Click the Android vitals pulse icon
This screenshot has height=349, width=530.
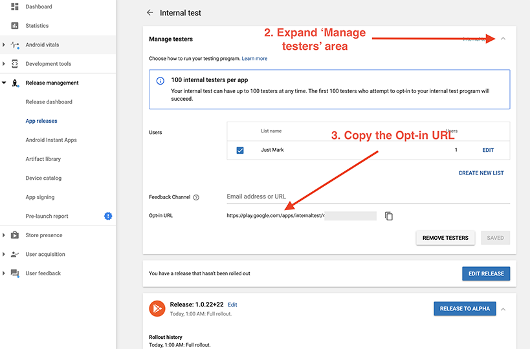tap(15, 45)
